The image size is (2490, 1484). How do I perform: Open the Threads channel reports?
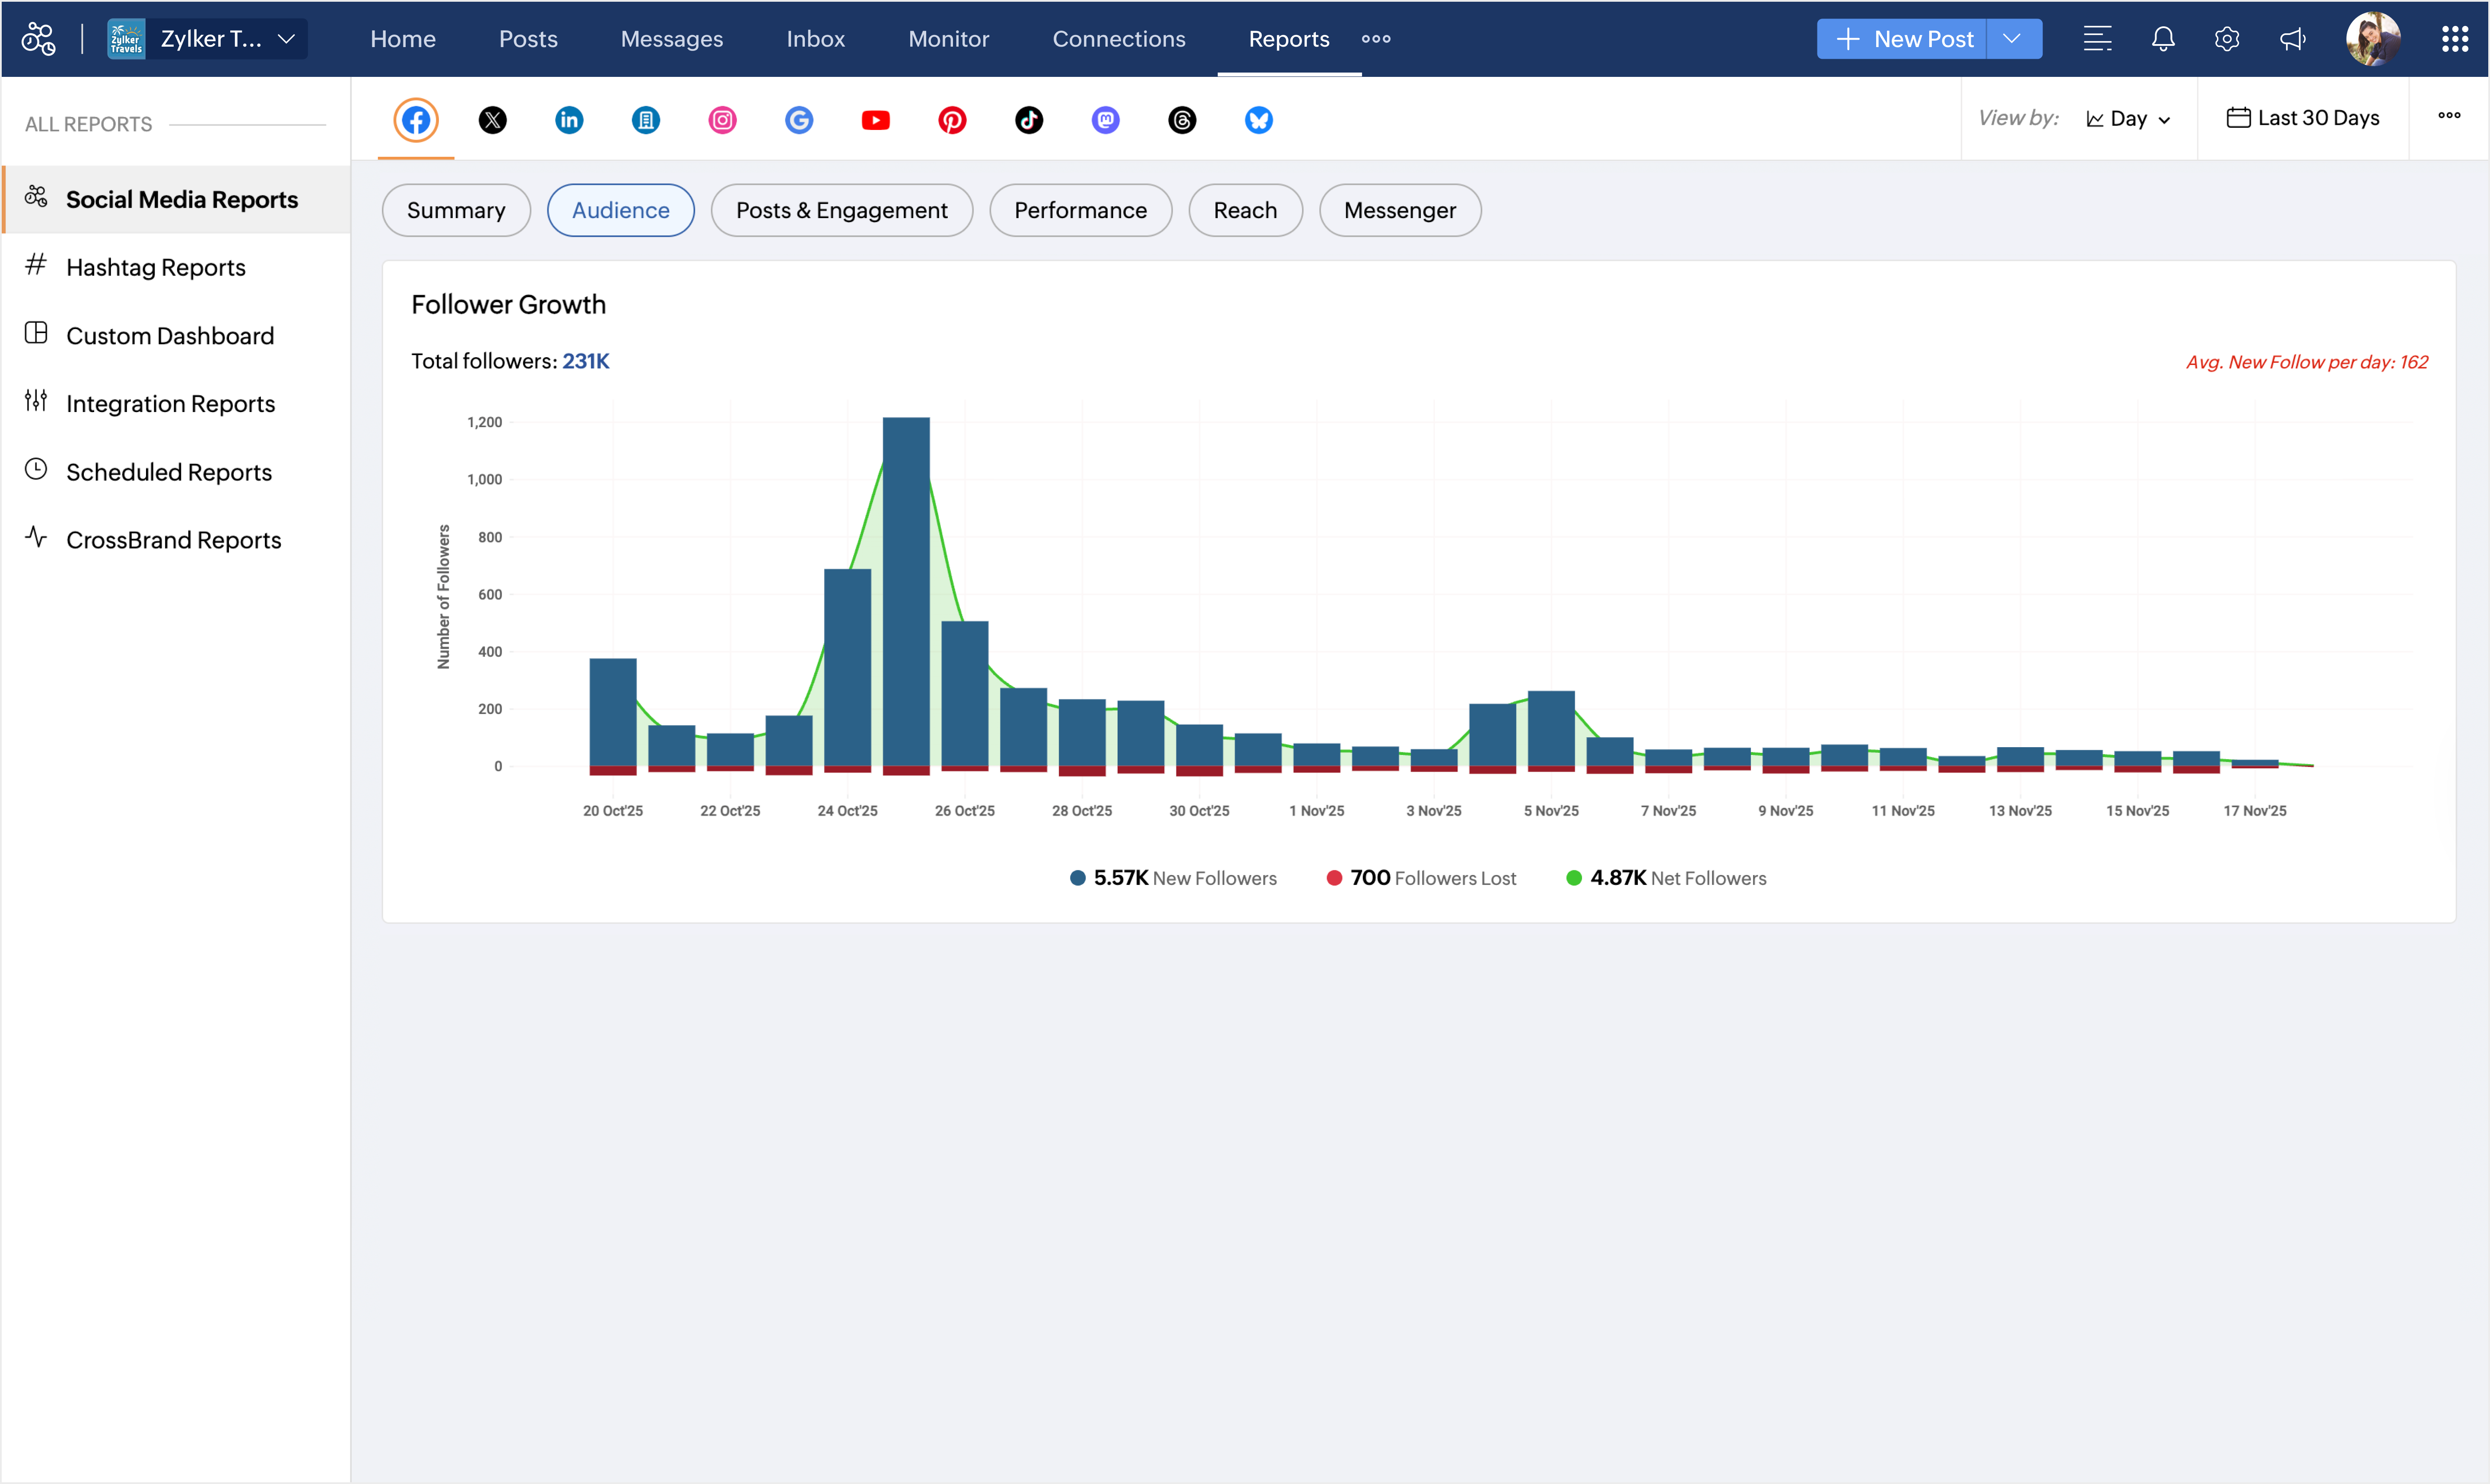pyautogui.click(x=1182, y=120)
